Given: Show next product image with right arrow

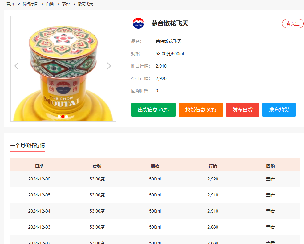Looking at the screenshot, I should [109, 66].
